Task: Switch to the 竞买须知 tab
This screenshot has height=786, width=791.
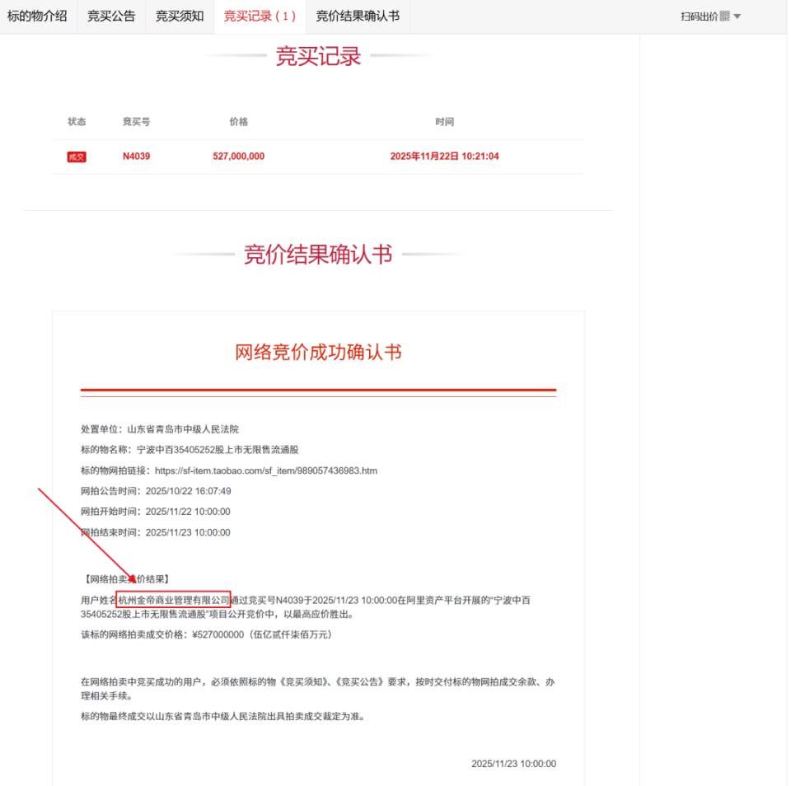Action: [x=179, y=16]
